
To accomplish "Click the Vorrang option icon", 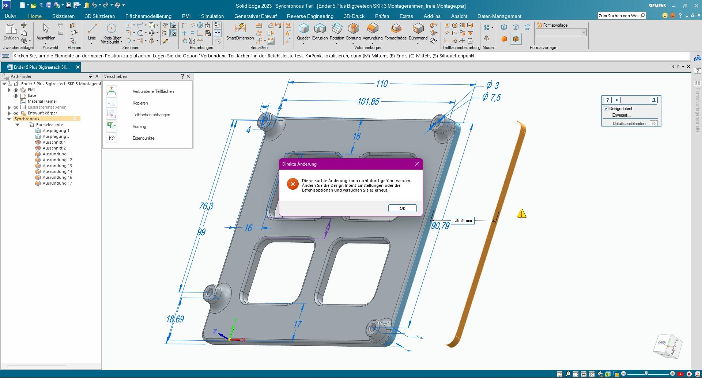I will [x=112, y=126].
